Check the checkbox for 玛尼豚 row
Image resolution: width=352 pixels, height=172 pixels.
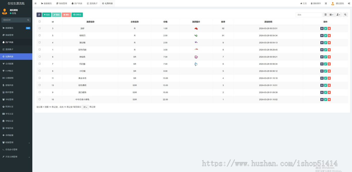click(x=40, y=64)
